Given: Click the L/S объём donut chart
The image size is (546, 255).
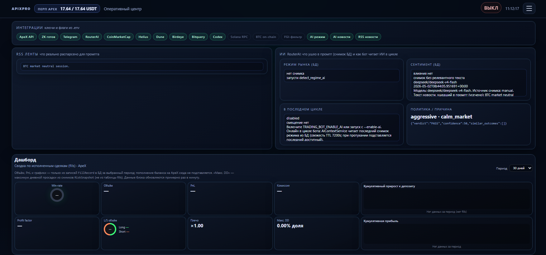Looking at the screenshot, I should pos(110,229).
